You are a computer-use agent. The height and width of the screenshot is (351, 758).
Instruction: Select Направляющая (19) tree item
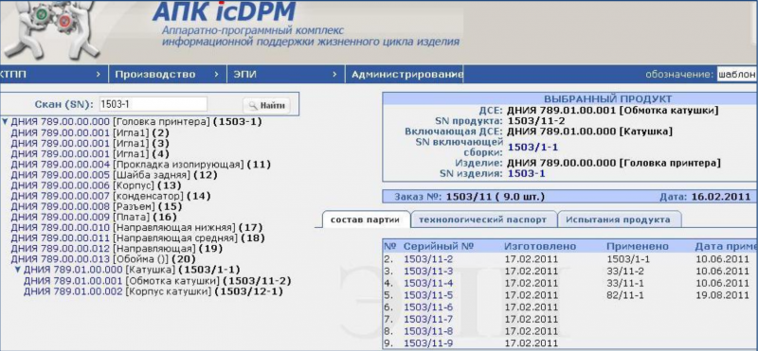point(117,249)
